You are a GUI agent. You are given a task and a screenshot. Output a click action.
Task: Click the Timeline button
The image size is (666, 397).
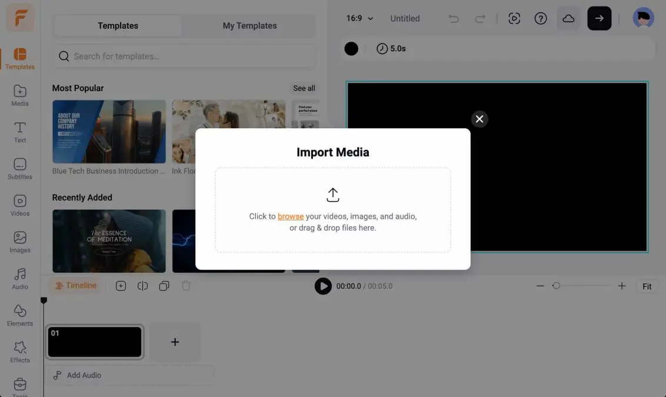click(76, 286)
